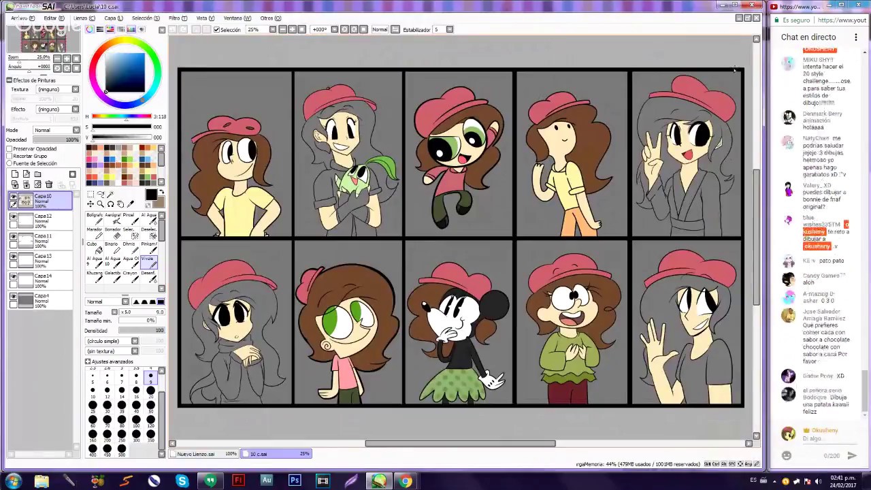Open the layer Mode Normal dropdown
This screenshot has width=871, height=490.
click(56, 130)
